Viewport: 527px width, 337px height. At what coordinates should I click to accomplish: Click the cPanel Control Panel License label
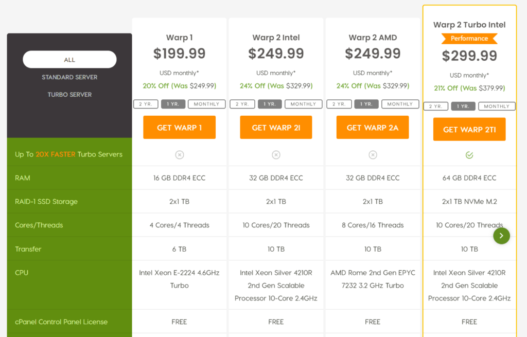tap(61, 322)
